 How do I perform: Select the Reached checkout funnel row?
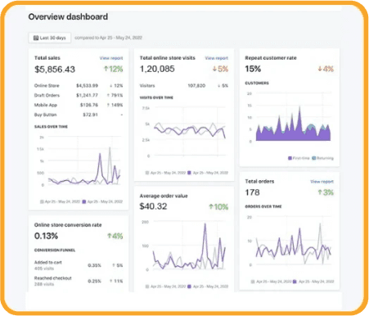point(79,281)
